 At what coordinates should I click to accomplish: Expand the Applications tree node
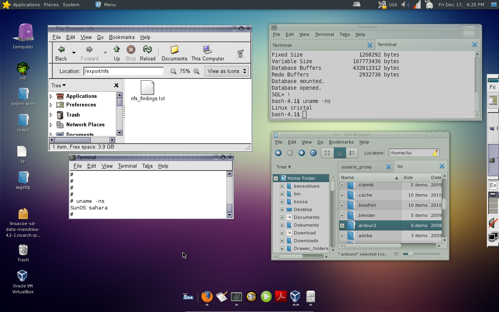point(51,96)
